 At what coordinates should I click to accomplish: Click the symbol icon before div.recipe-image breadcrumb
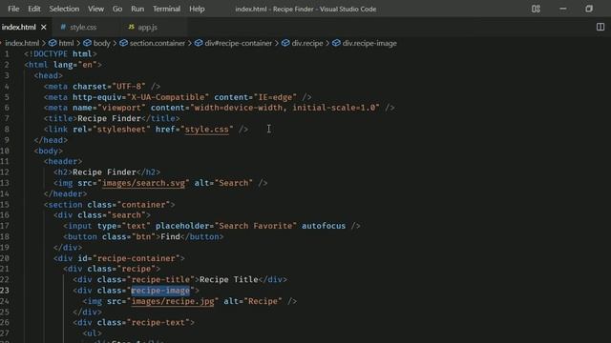[x=336, y=43]
